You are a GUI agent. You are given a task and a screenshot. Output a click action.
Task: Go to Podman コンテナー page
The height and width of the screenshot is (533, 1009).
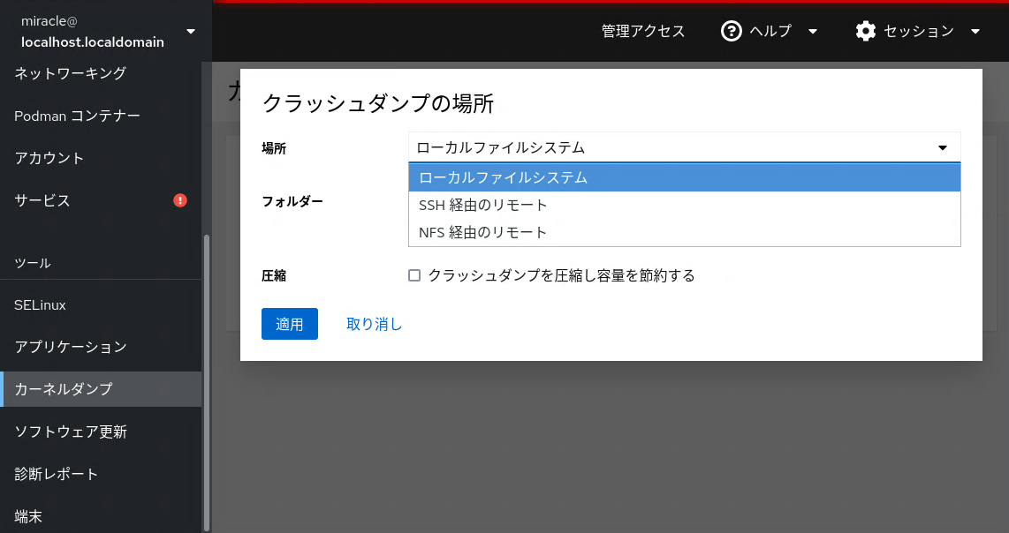point(78,116)
